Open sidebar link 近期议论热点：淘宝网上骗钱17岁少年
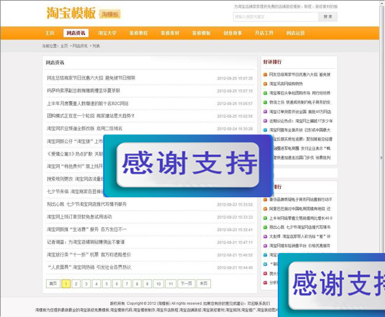The height and width of the screenshot is (317, 385). (301, 121)
